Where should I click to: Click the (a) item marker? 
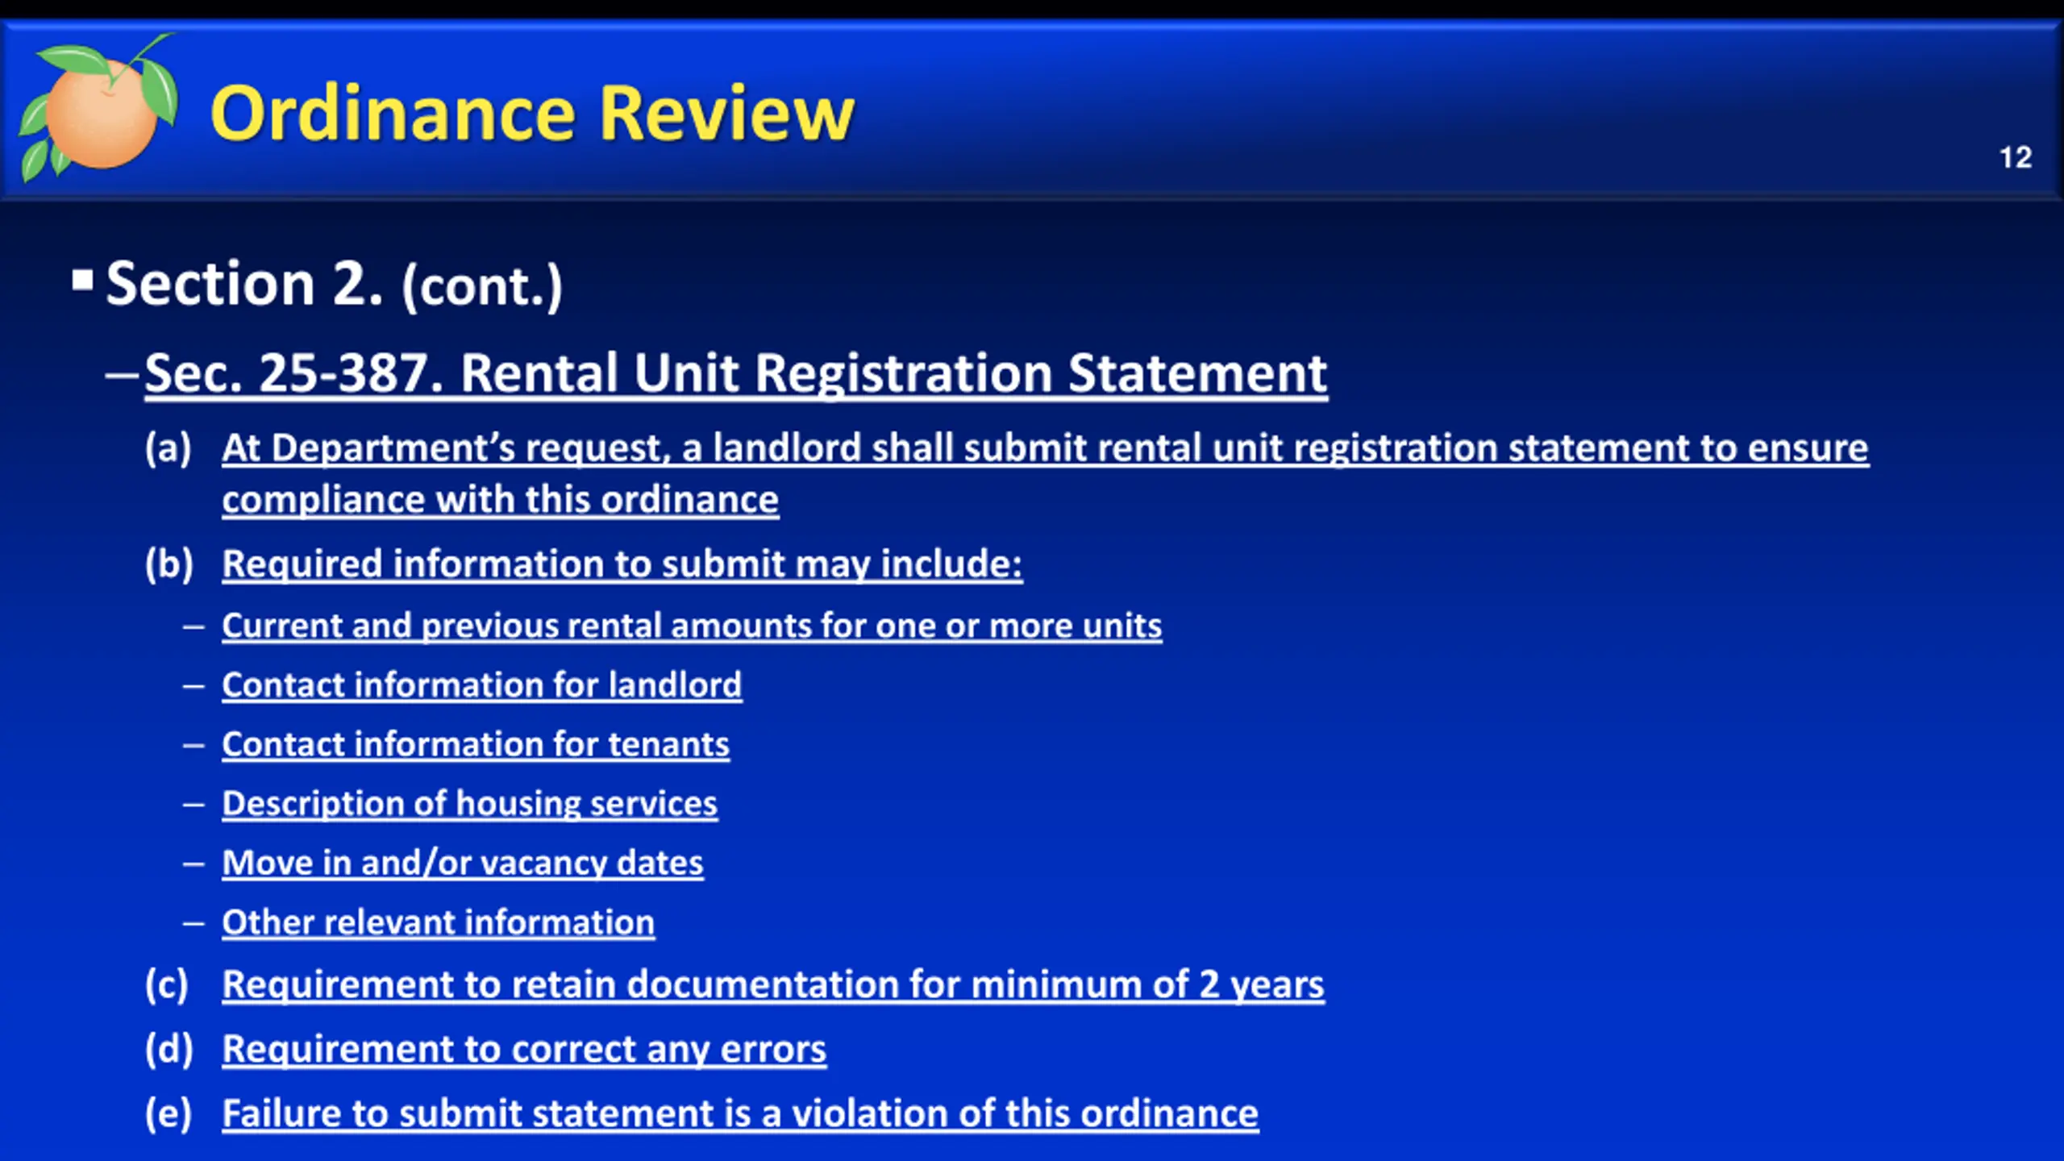coord(169,448)
